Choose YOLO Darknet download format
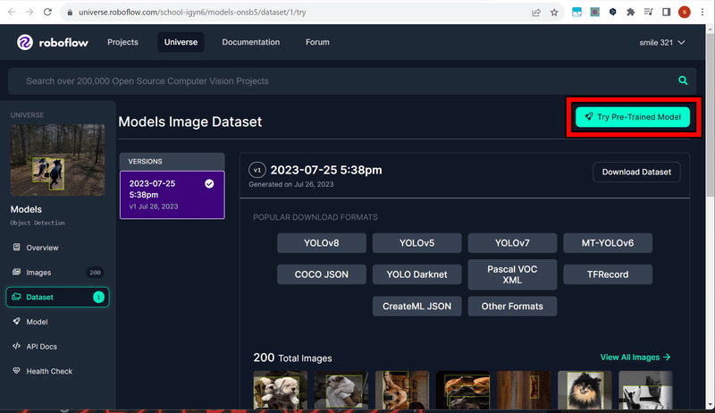This screenshot has width=715, height=413. coord(416,274)
